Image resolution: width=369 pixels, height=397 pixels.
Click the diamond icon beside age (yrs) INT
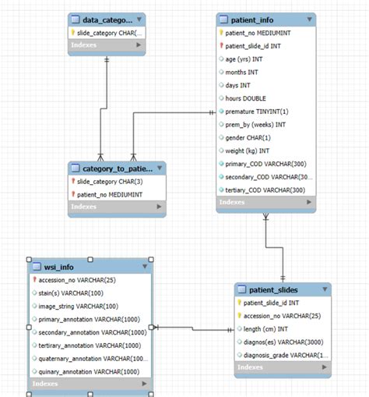[x=221, y=58]
